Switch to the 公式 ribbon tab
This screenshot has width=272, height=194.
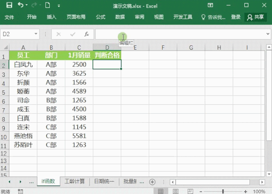101,17
